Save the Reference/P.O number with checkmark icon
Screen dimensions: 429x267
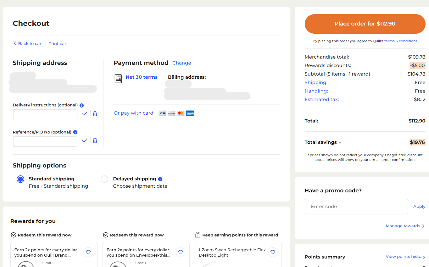click(85, 140)
